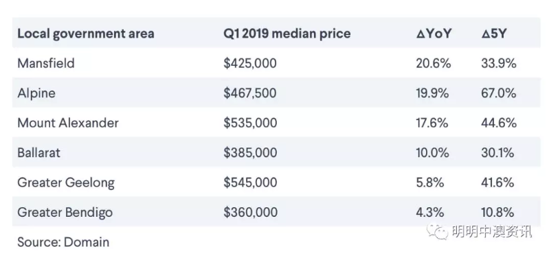
Task: Click the $425,000 median price cell
Action: (x=250, y=64)
